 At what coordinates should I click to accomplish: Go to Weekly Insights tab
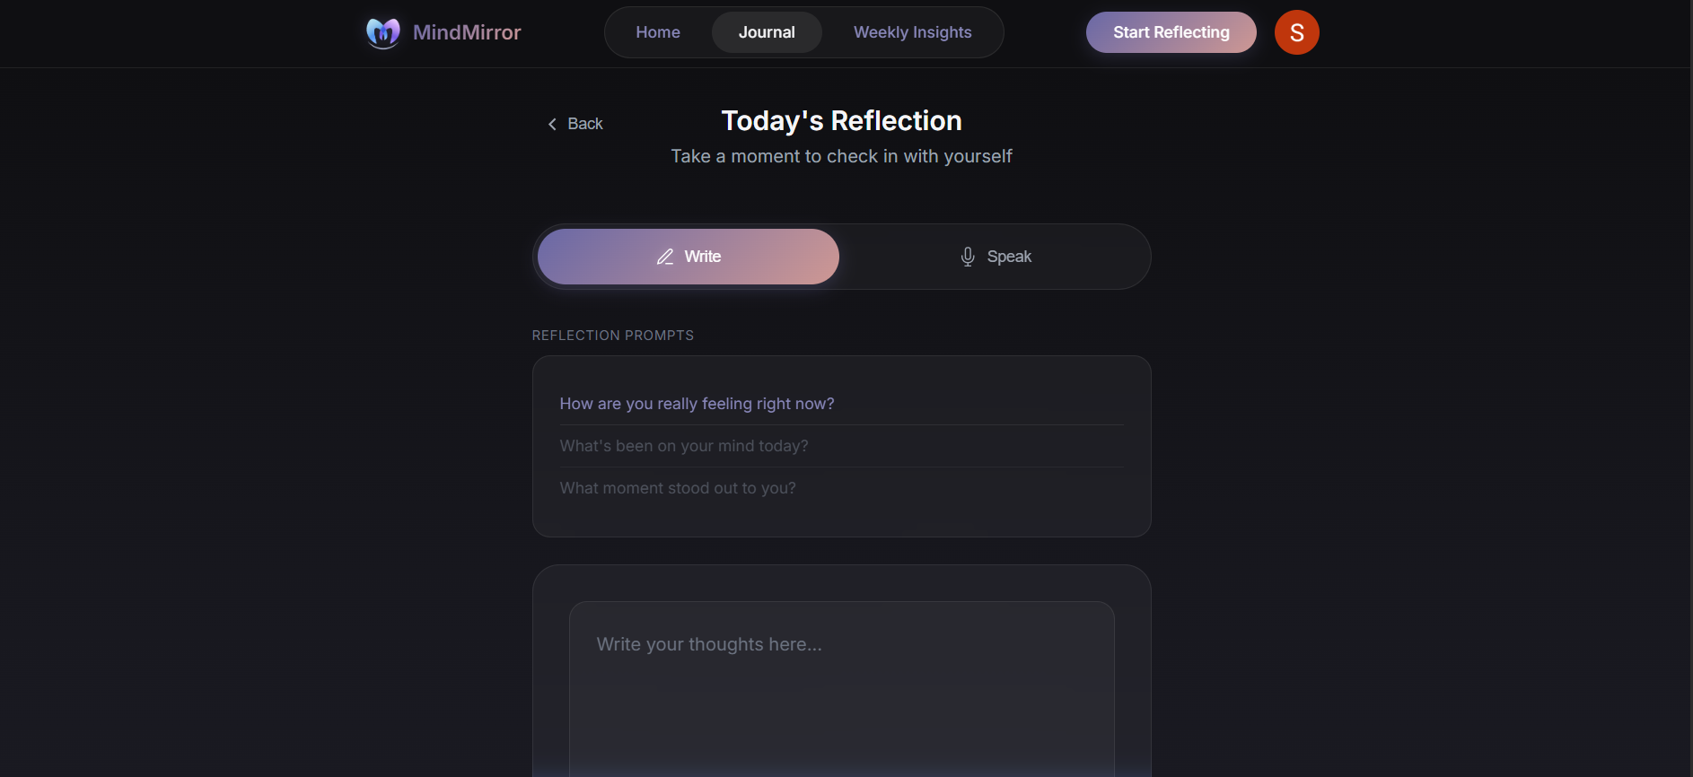click(x=912, y=32)
